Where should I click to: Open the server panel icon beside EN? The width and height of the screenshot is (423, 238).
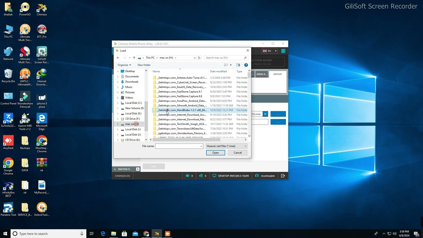(x=283, y=51)
